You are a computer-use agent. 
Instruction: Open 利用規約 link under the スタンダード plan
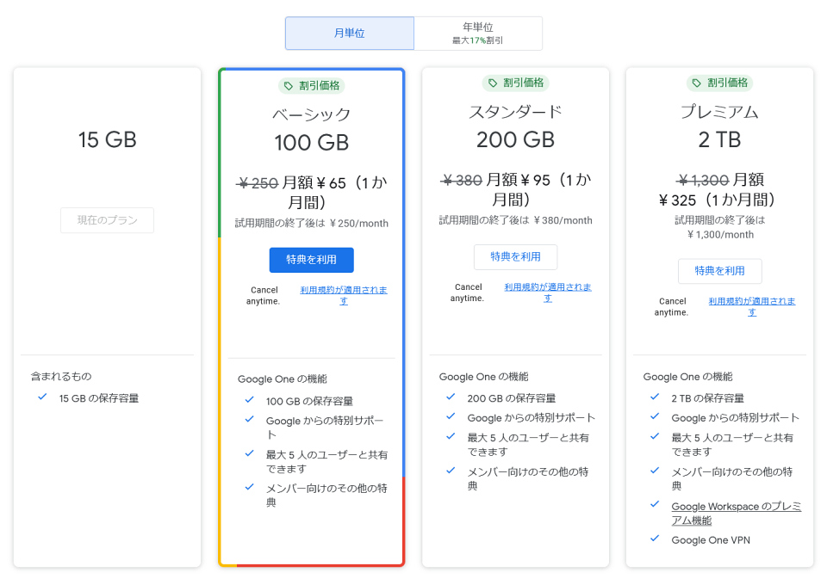[547, 292]
